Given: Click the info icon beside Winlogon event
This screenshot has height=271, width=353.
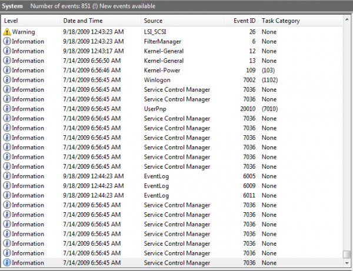Looking at the screenshot, I should (x=7, y=80).
